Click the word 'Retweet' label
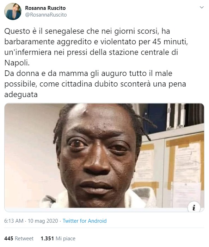The height and width of the screenshot is (247, 209). (24, 239)
